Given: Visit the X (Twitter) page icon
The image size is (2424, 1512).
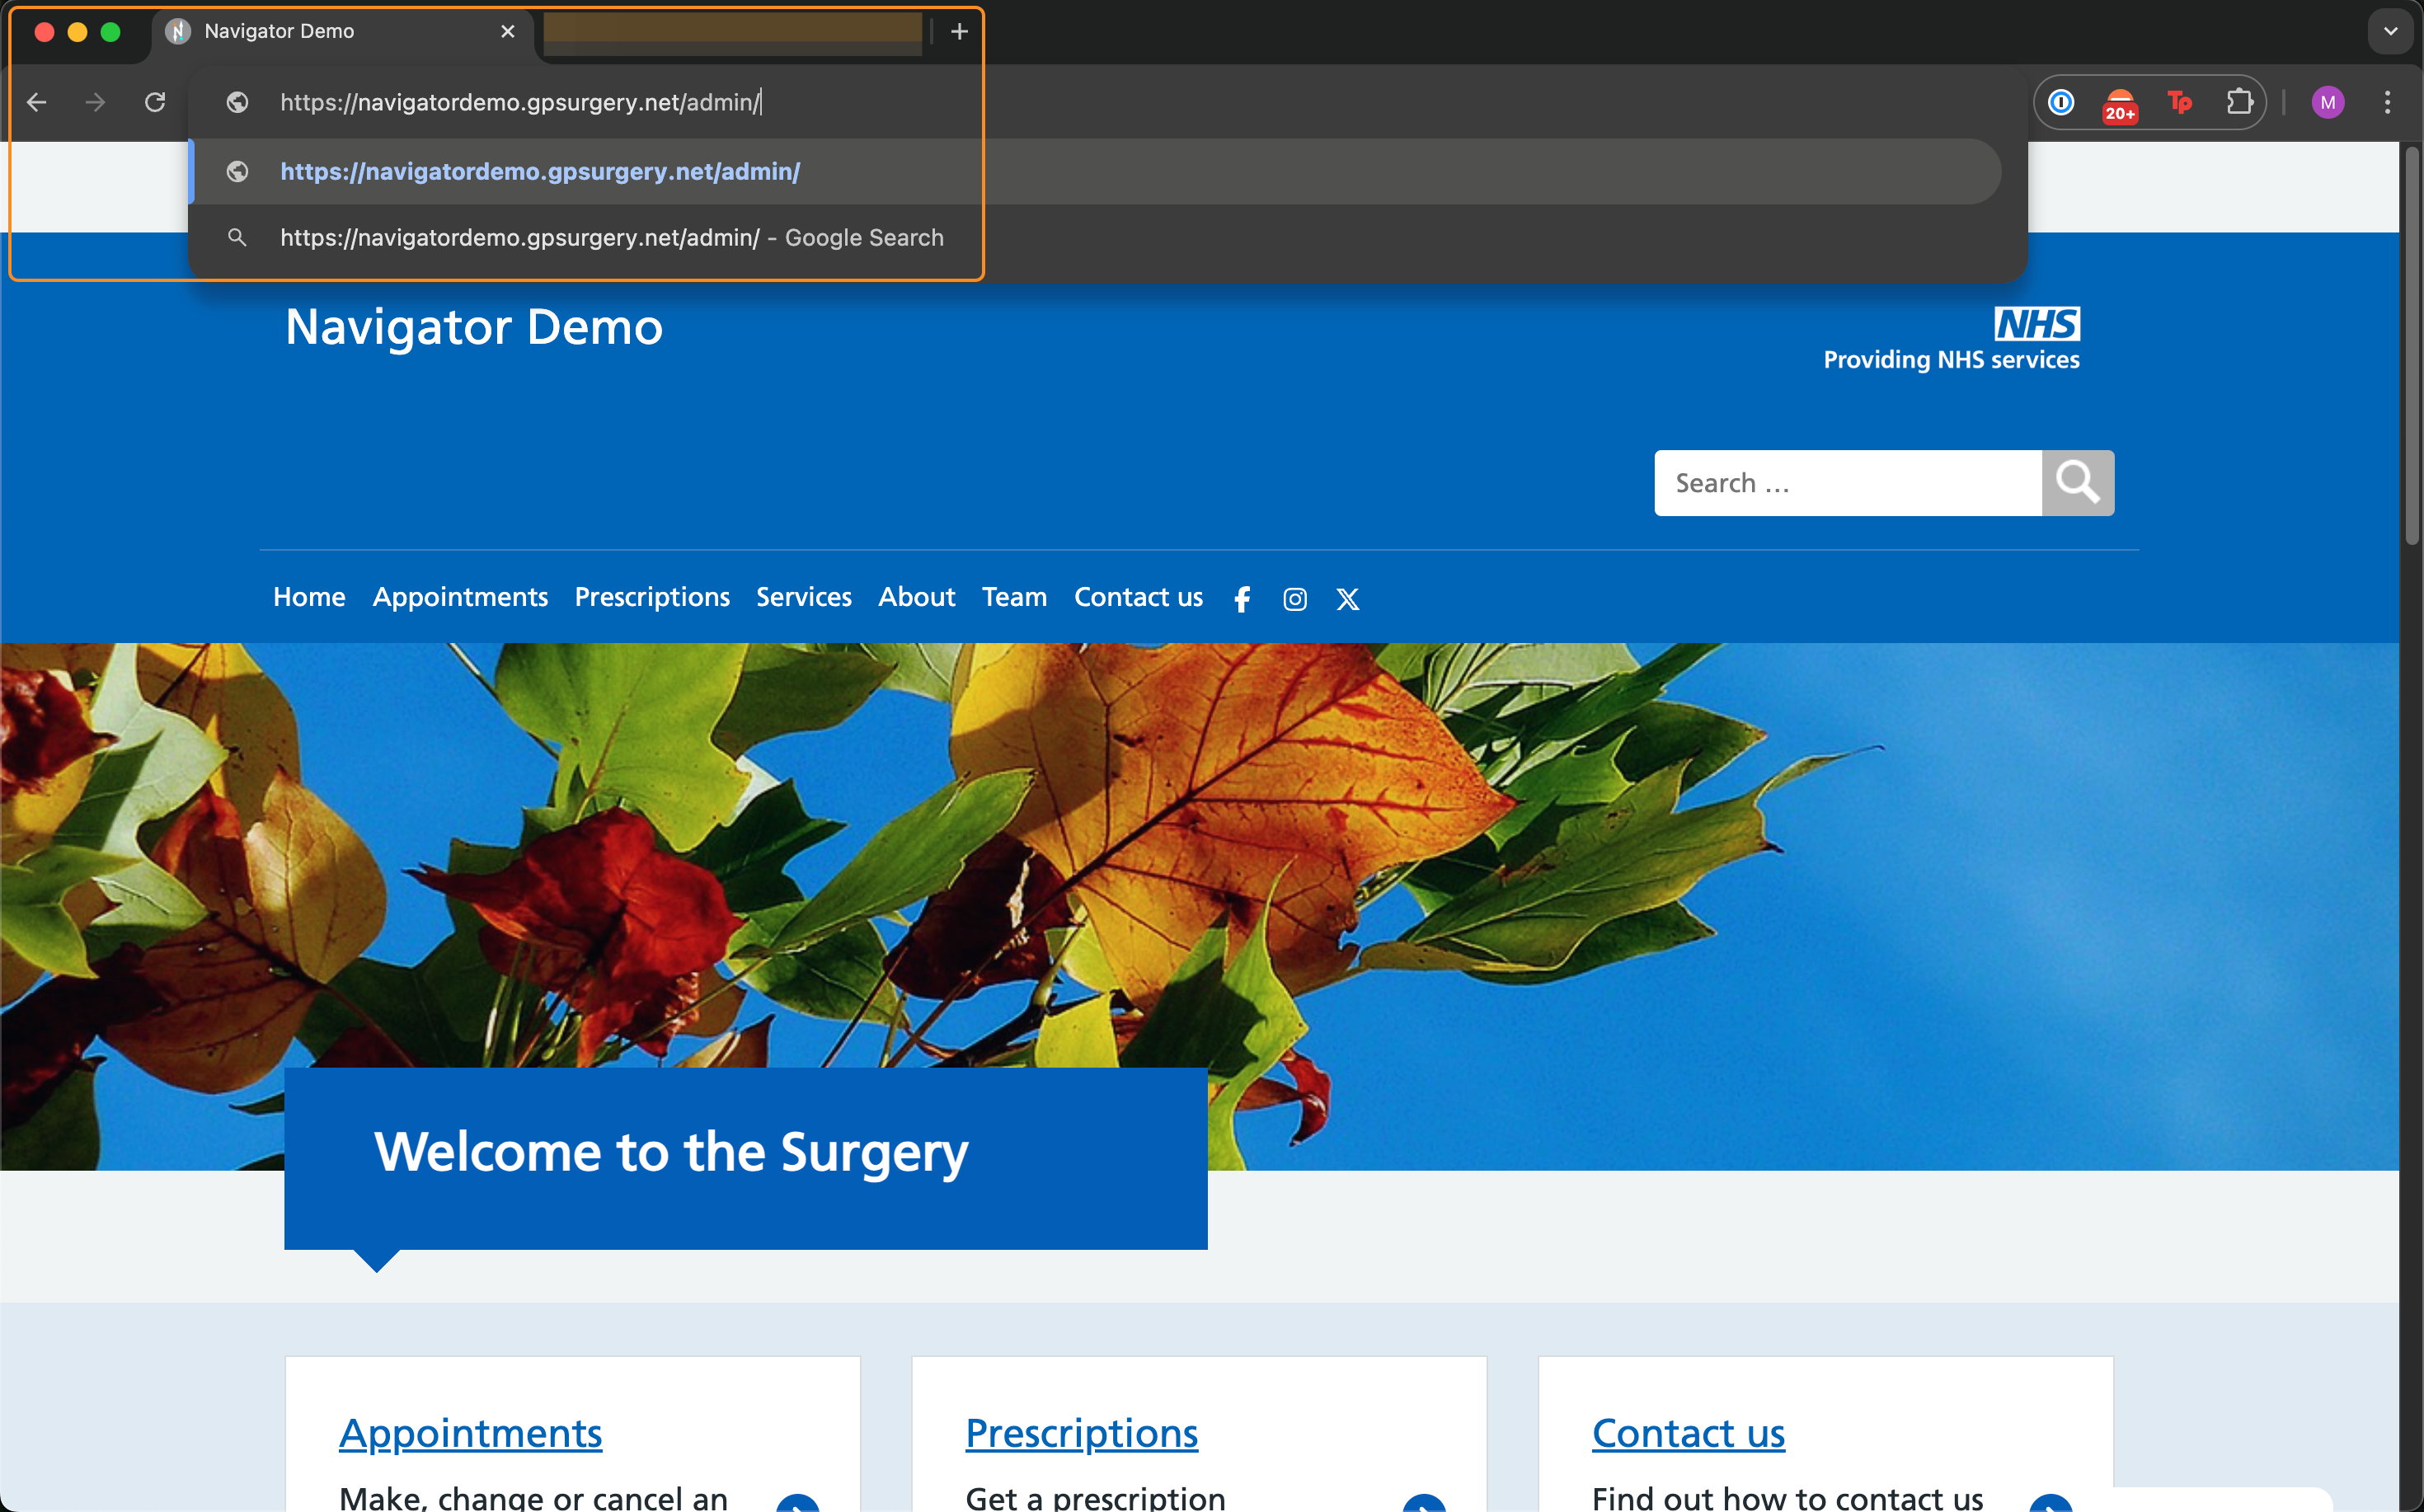Looking at the screenshot, I should [x=1348, y=599].
